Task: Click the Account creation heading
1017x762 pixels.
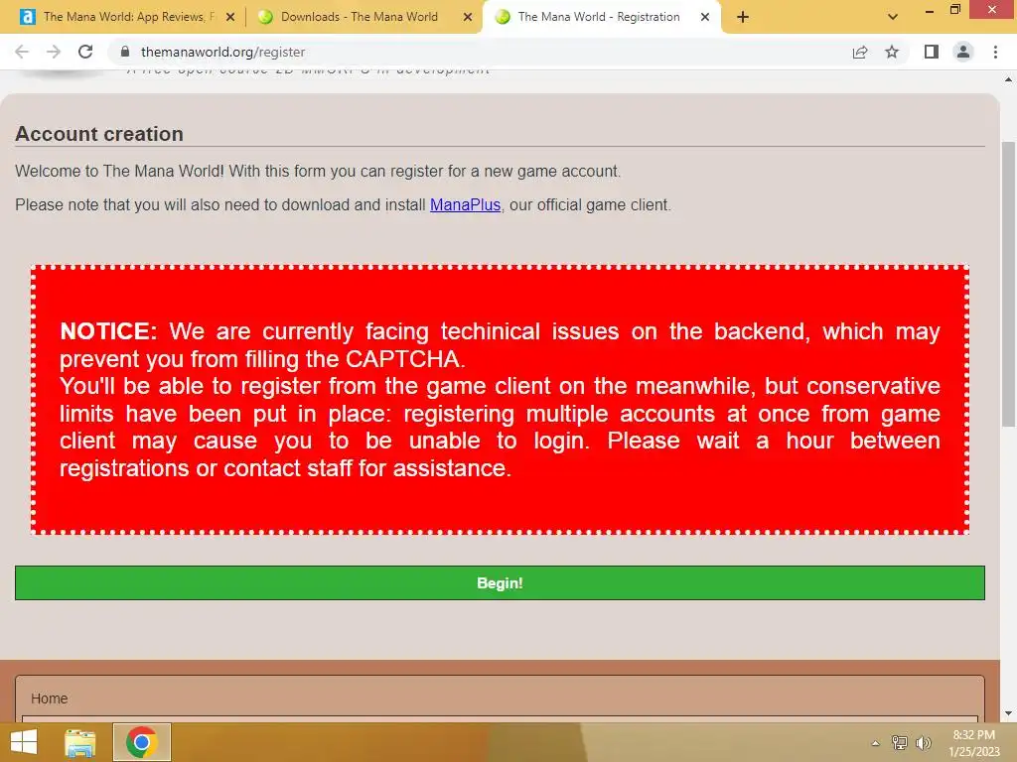Action: click(99, 134)
